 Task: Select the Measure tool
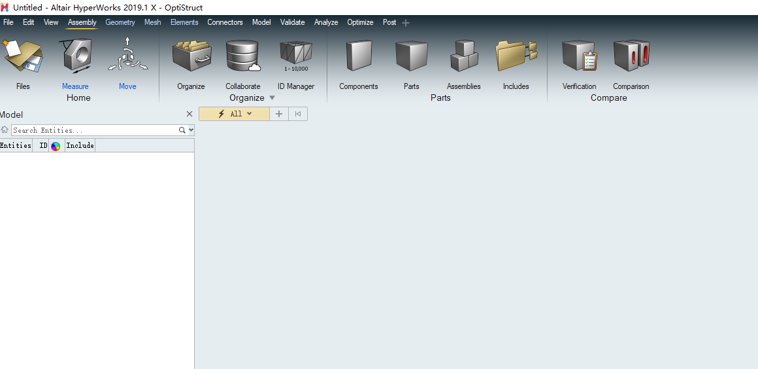(x=75, y=57)
